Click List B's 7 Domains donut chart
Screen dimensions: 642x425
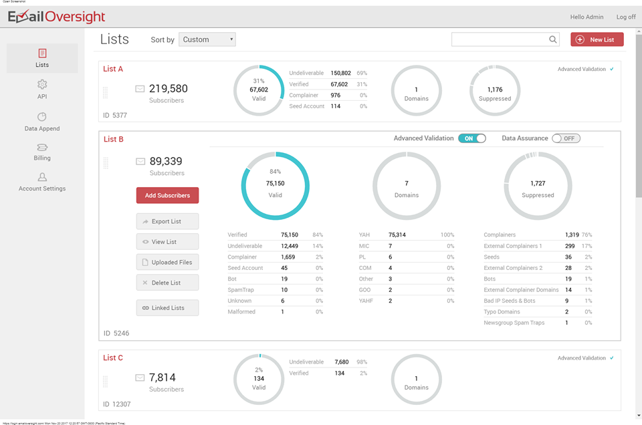(407, 186)
